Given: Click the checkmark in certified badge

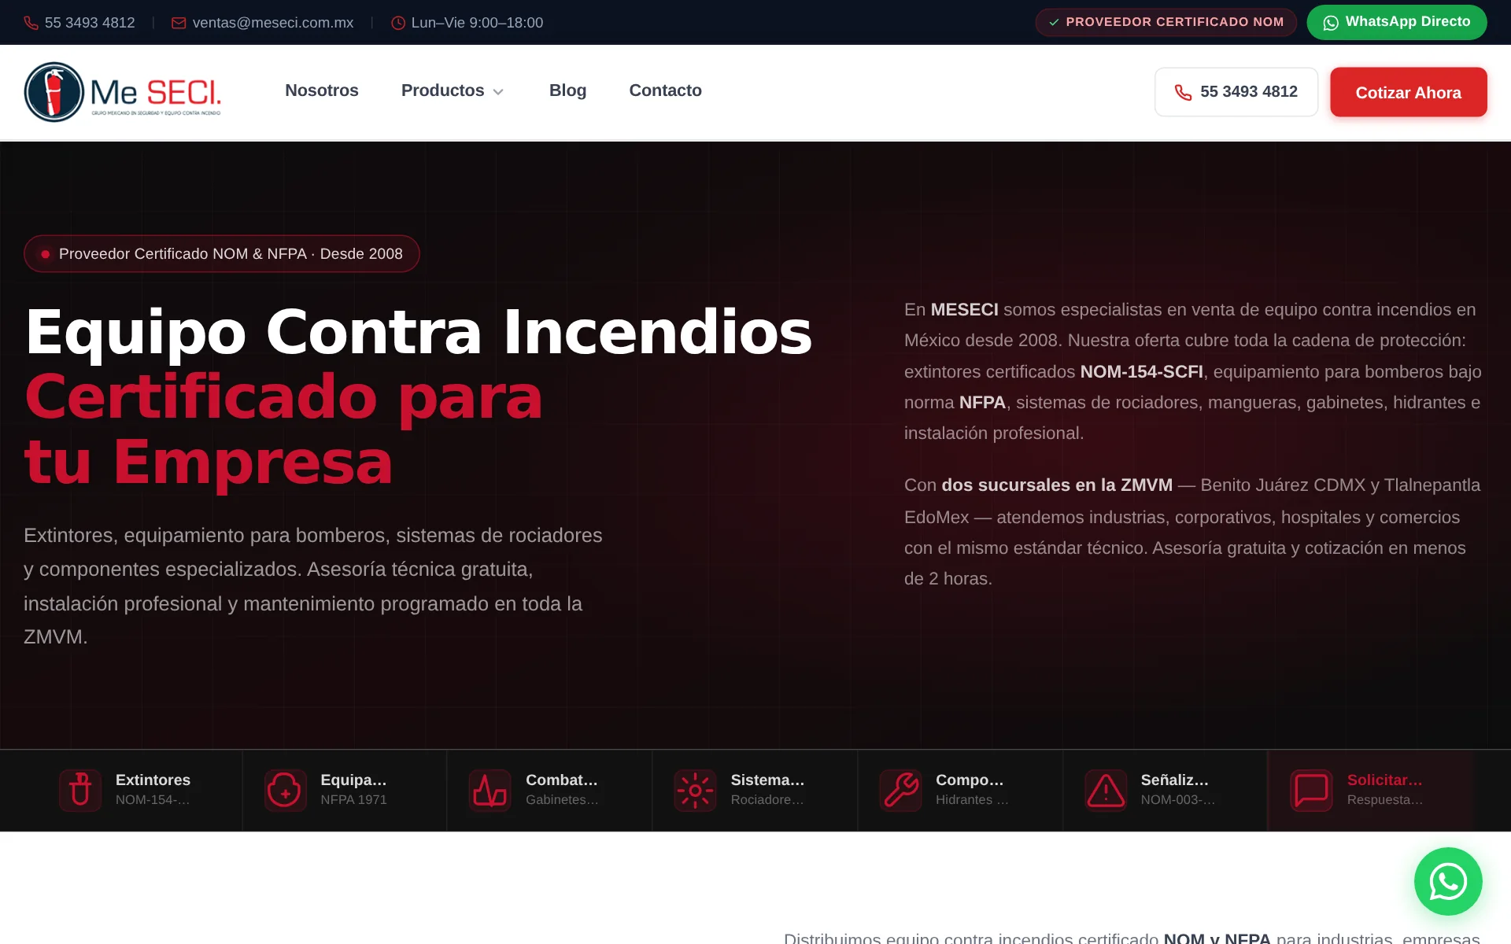Looking at the screenshot, I should tap(1054, 22).
